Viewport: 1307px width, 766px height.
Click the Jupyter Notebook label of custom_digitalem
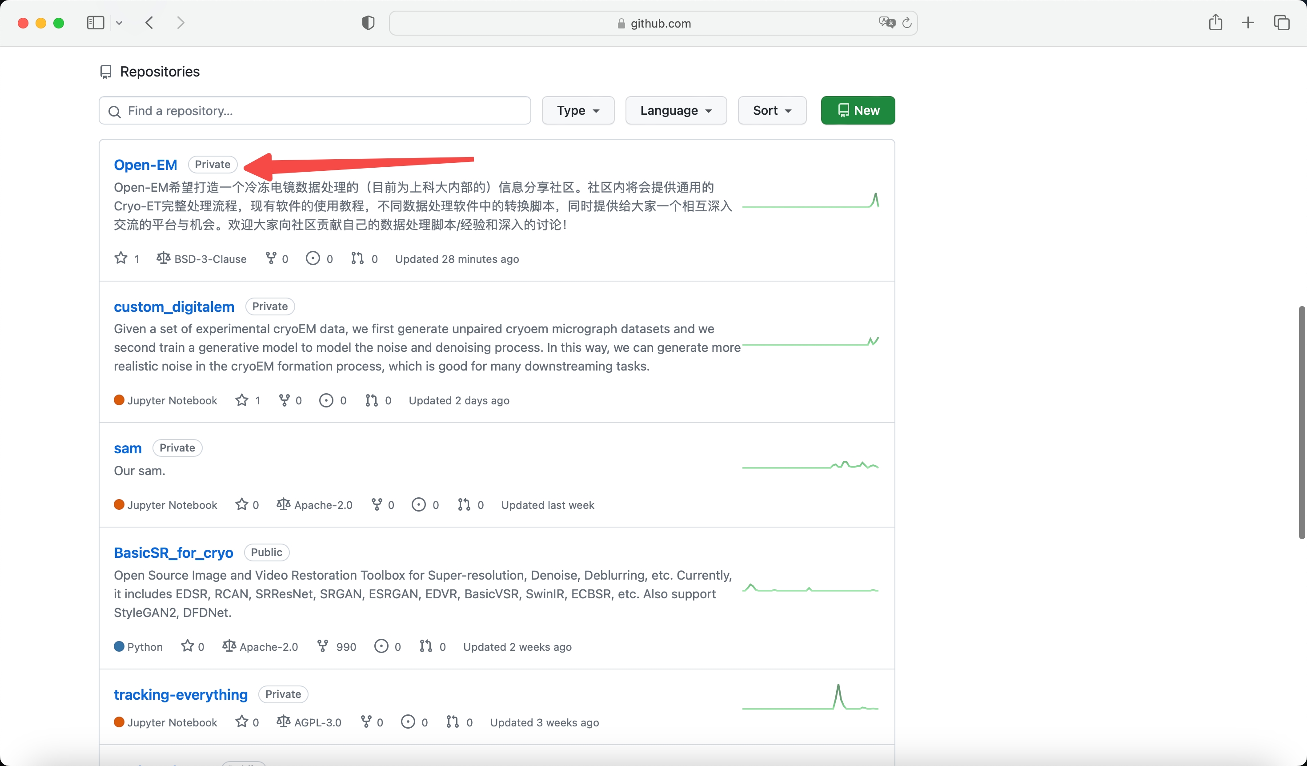pos(166,400)
